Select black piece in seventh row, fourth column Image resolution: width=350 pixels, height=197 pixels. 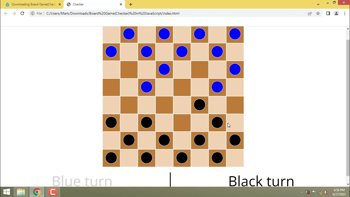[x=164, y=140]
